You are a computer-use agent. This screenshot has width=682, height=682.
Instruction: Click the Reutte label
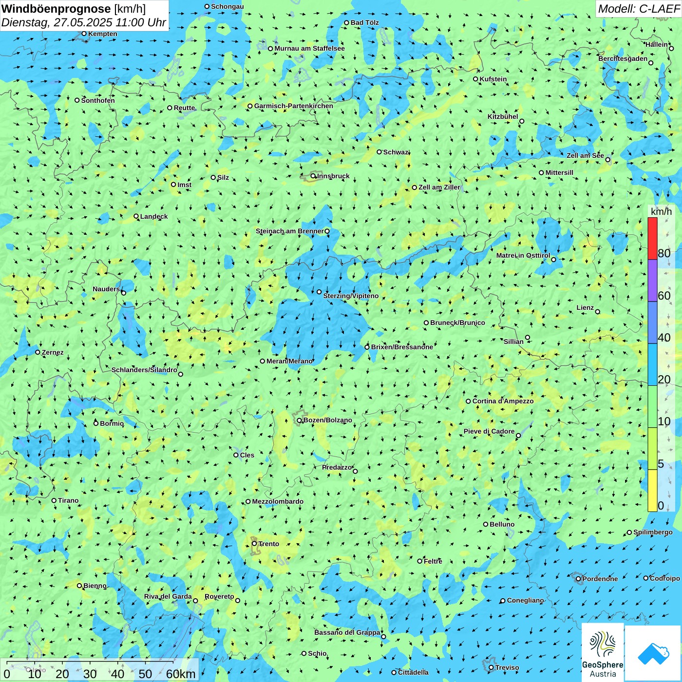[184, 108]
